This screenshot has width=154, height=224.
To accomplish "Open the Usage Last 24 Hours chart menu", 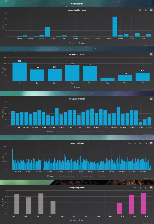I will click(151, 10).
